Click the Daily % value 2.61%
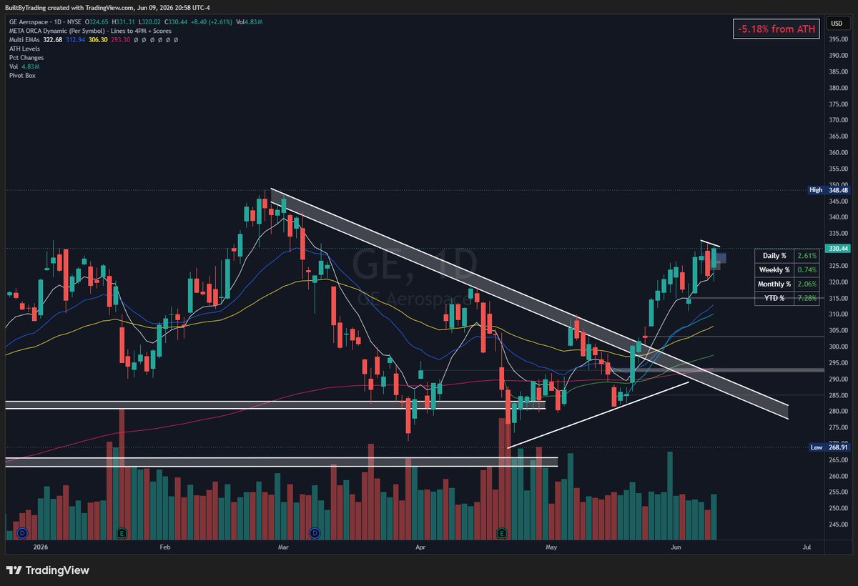The height and width of the screenshot is (586, 858). (x=808, y=255)
